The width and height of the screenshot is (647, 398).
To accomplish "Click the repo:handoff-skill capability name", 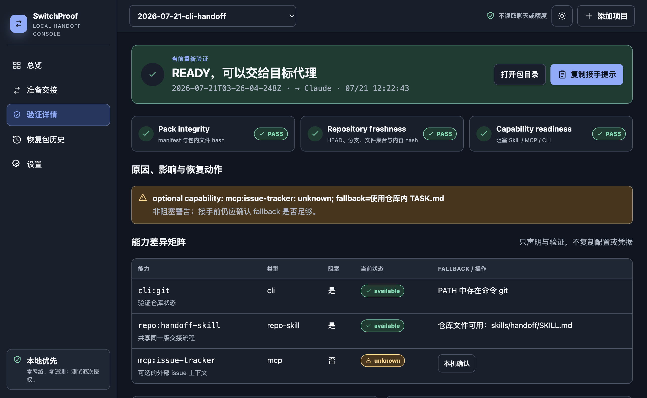I will [179, 326].
